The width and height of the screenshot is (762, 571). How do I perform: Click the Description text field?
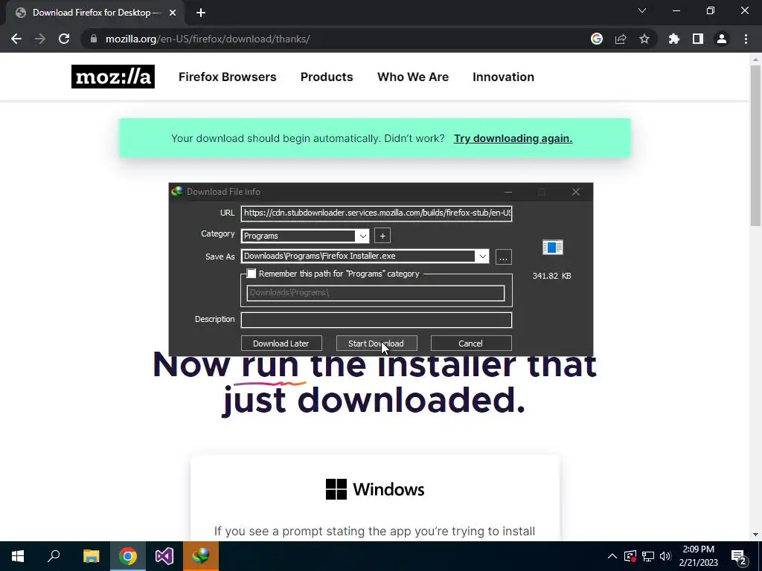coord(377,320)
